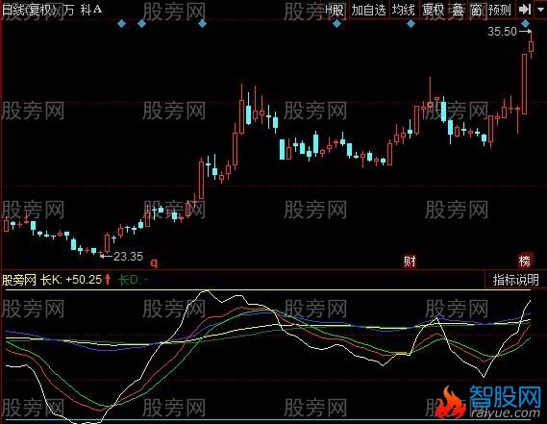Click the 万科A stock name
This screenshot has width=547, height=424.
point(83,10)
